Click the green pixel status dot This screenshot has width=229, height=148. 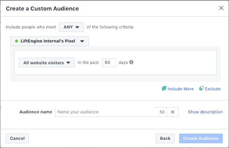[16, 41]
